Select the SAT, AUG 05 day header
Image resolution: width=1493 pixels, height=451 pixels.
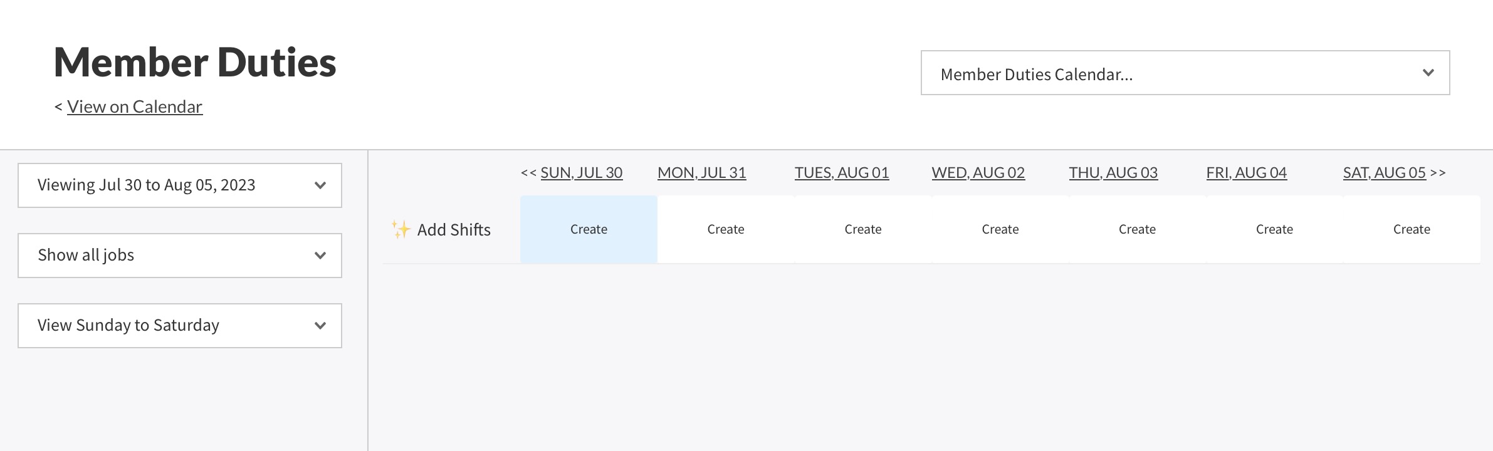(x=1384, y=173)
